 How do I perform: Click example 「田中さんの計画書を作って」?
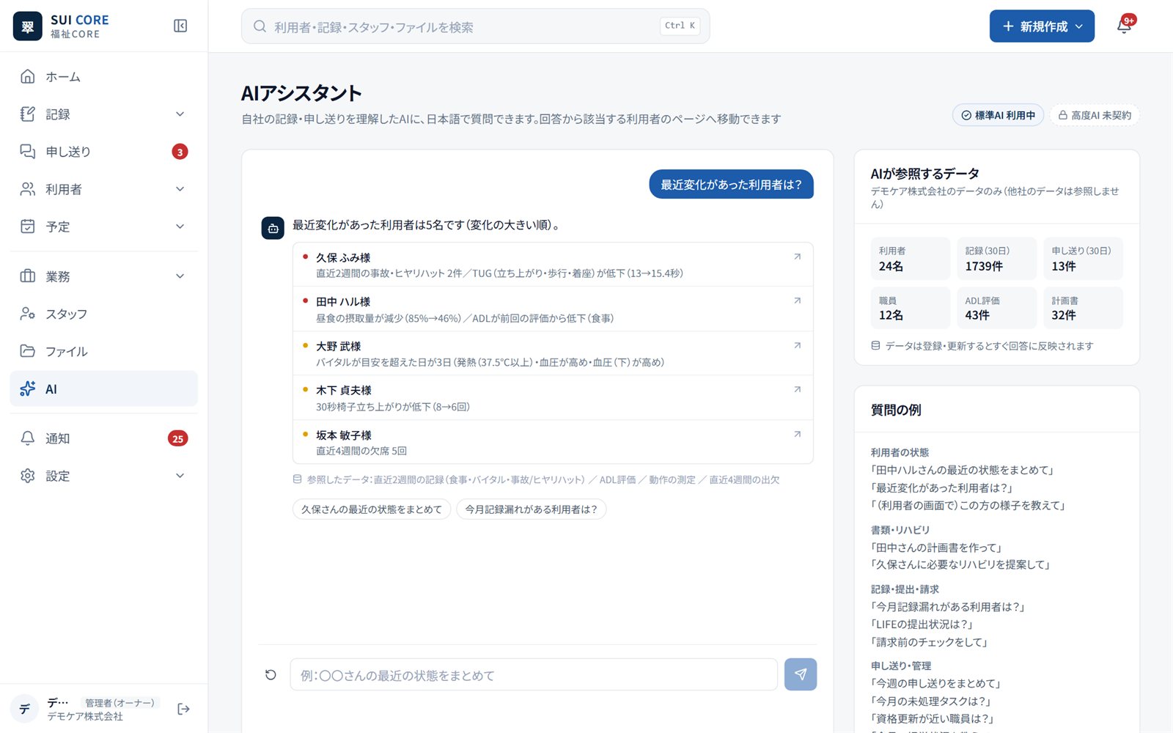click(x=936, y=548)
